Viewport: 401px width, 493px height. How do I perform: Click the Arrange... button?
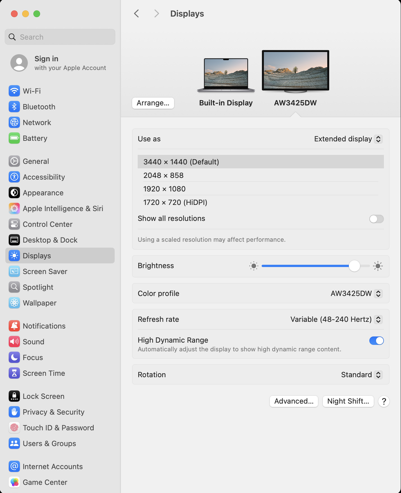(153, 103)
